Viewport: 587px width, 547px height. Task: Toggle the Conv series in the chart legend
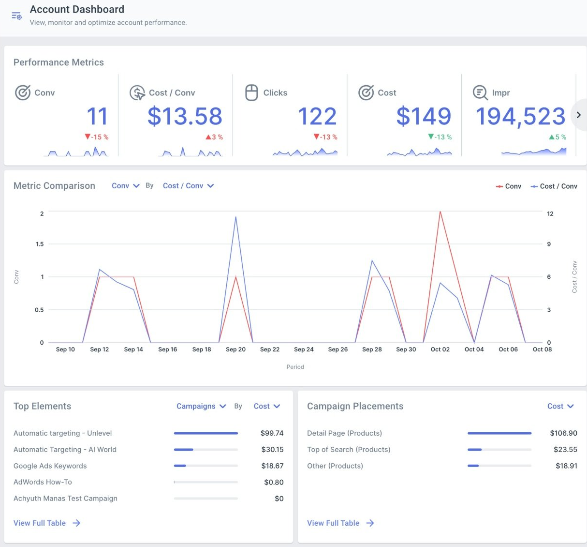click(x=508, y=186)
